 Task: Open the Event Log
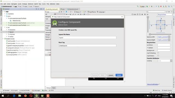156,90
